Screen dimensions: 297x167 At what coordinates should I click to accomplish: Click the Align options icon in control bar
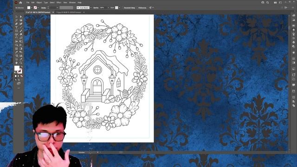[150, 7]
